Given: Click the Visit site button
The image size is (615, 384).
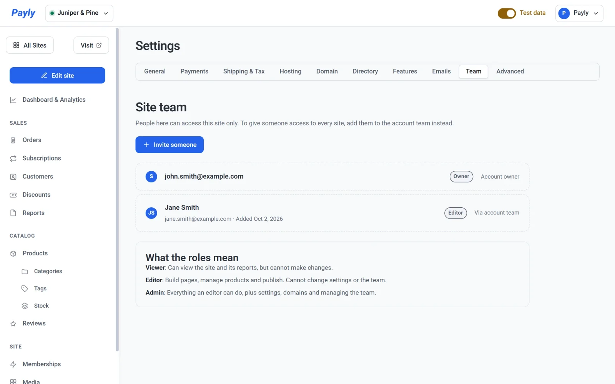Looking at the screenshot, I should coord(91,45).
